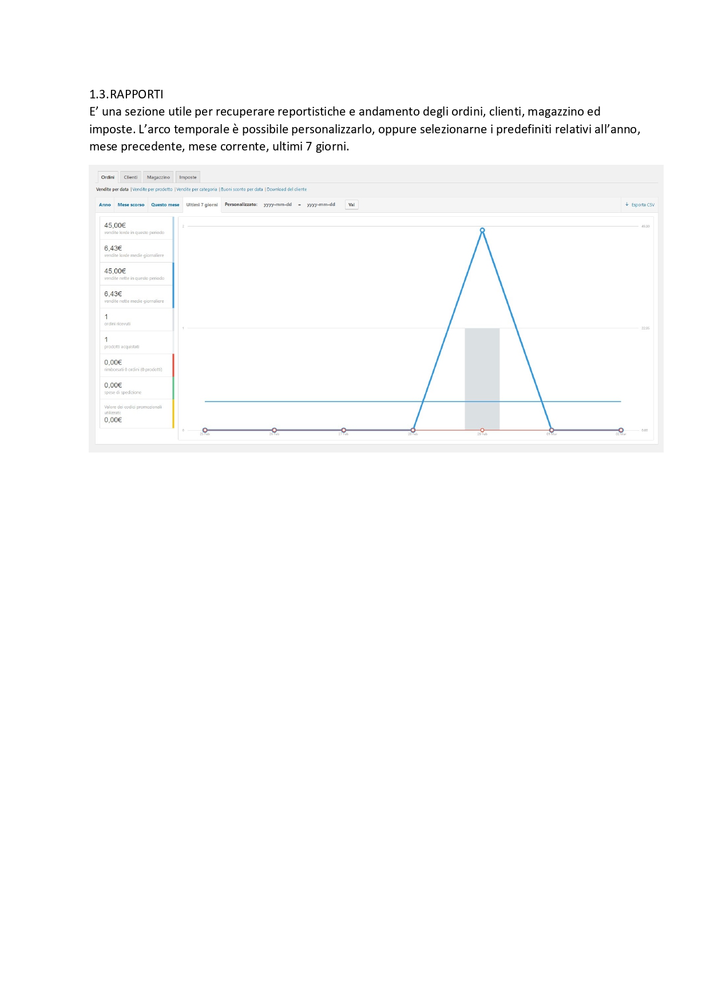Screen dimensions: 710x1004
Task: Open the Imposte tab
Action: click(x=188, y=177)
